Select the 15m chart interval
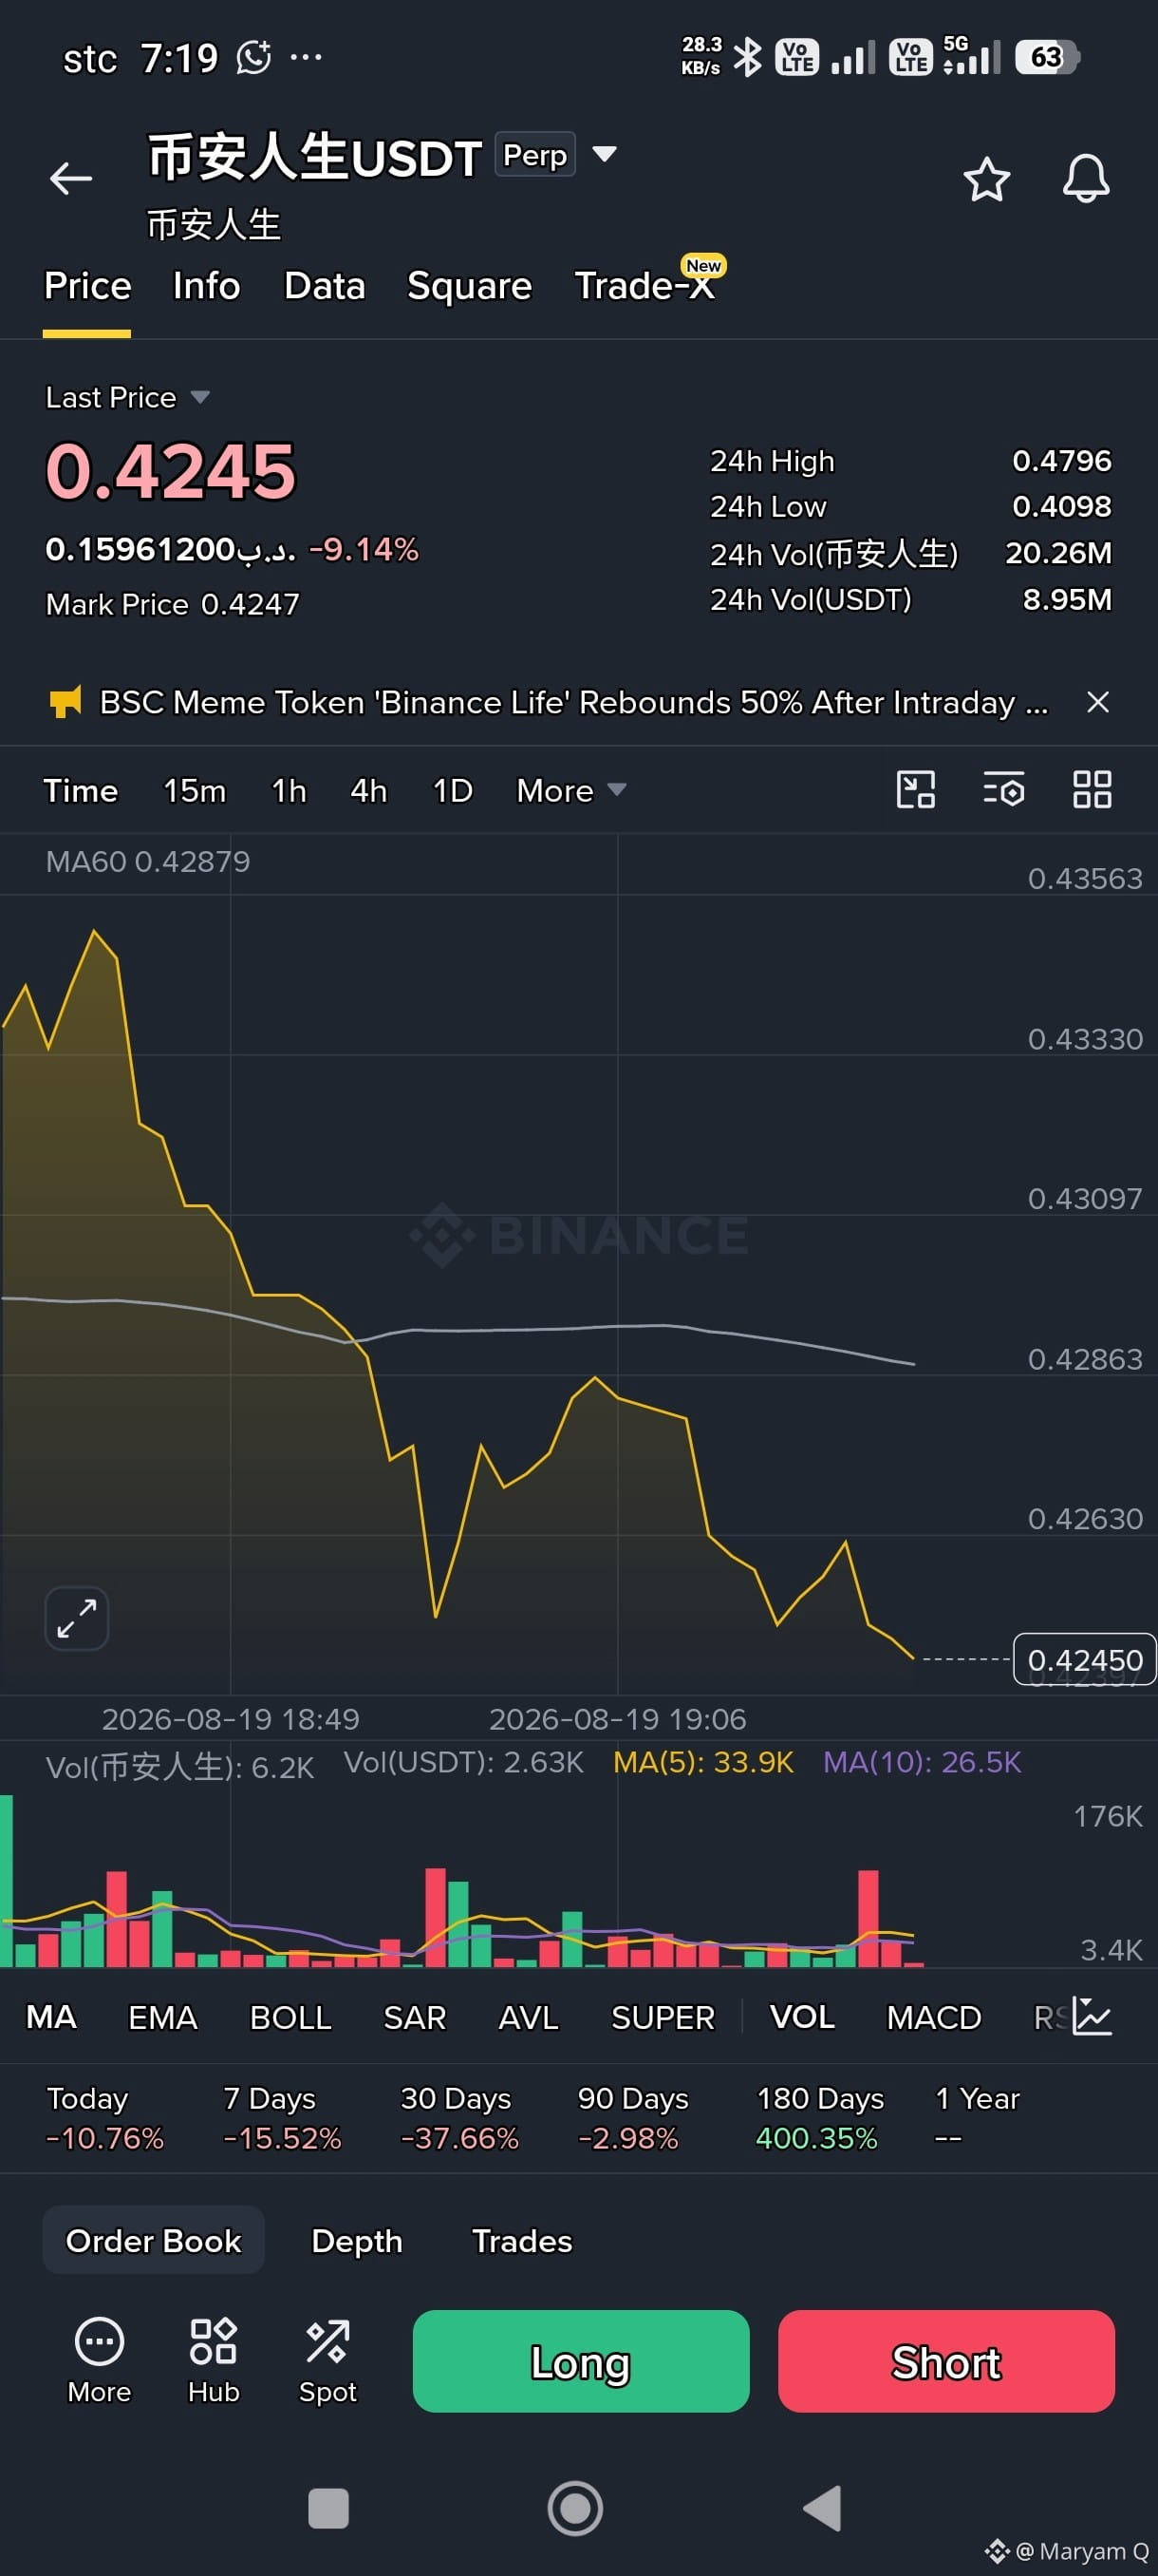This screenshot has width=1158, height=2576. 195,790
